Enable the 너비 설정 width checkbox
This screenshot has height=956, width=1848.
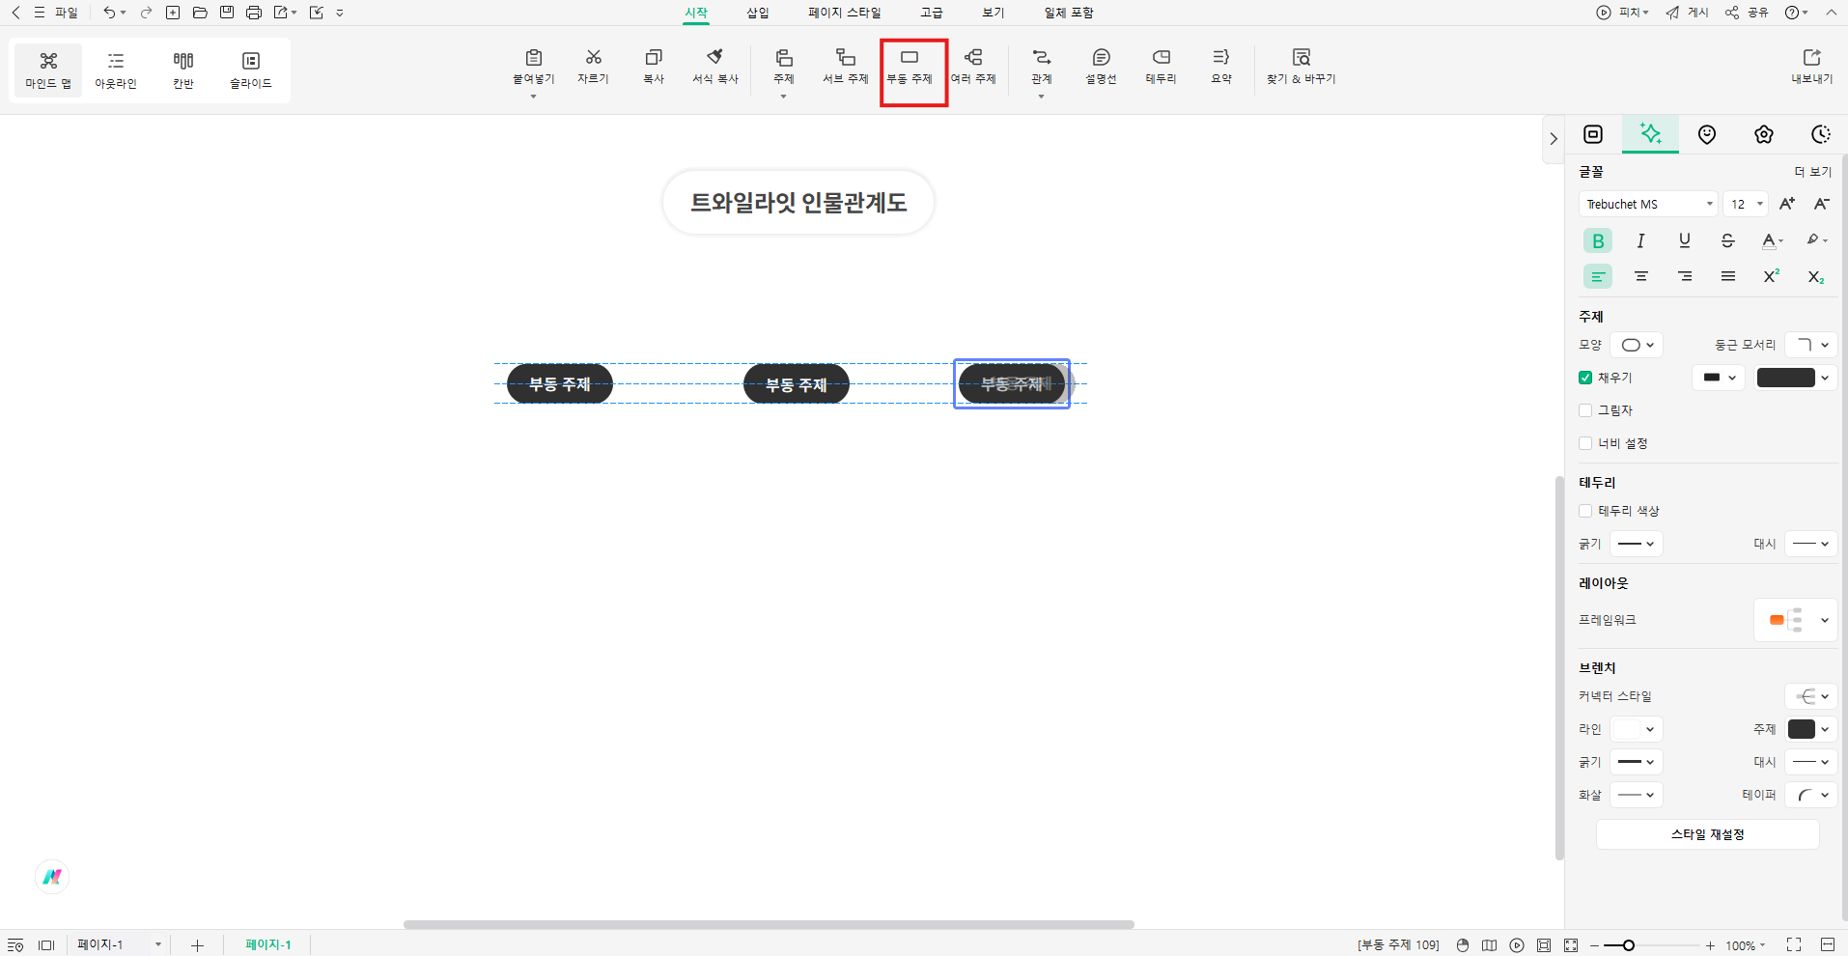point(1585,443)
